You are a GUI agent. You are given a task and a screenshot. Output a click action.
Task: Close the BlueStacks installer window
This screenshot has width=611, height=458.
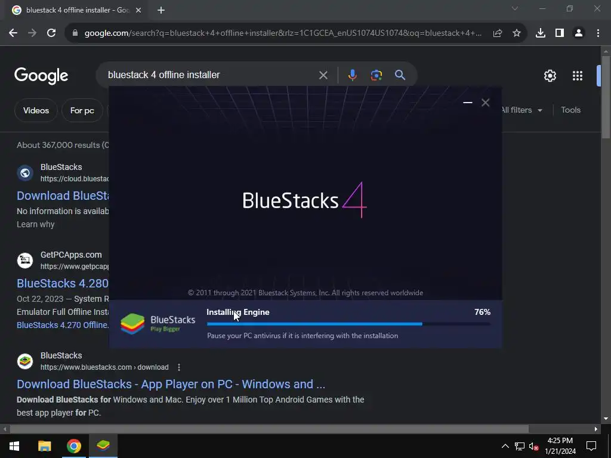point(486,103)
